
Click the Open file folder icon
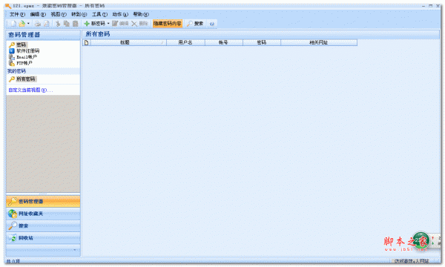pos(22,24)
